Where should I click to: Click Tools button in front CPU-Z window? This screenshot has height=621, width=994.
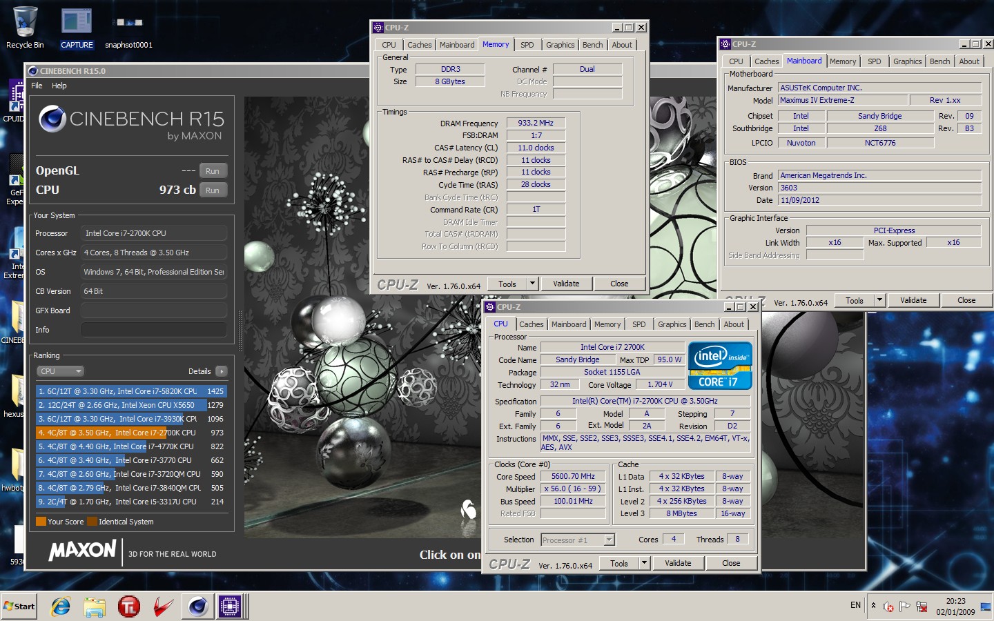click(x=619, y=563)
